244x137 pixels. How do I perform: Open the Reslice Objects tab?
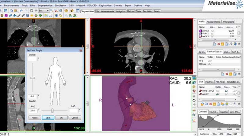[214, 51]
